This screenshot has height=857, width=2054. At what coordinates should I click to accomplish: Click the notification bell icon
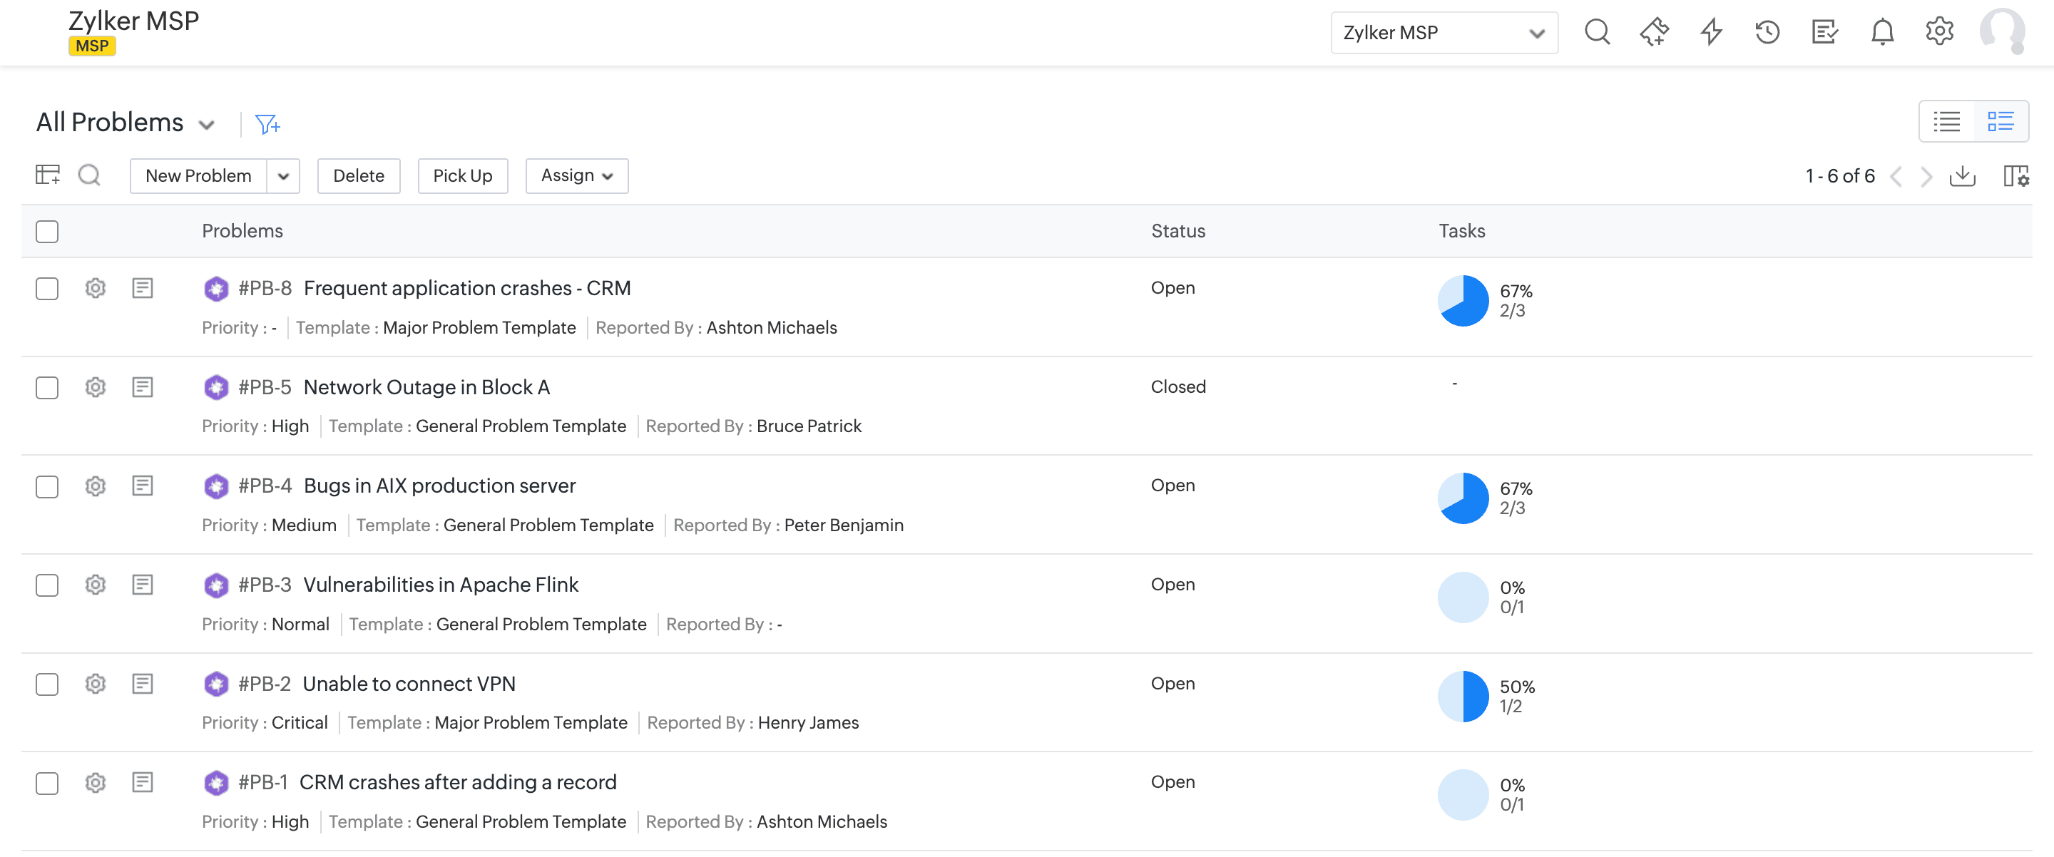pyautogui.click(x=1882, y=32)
